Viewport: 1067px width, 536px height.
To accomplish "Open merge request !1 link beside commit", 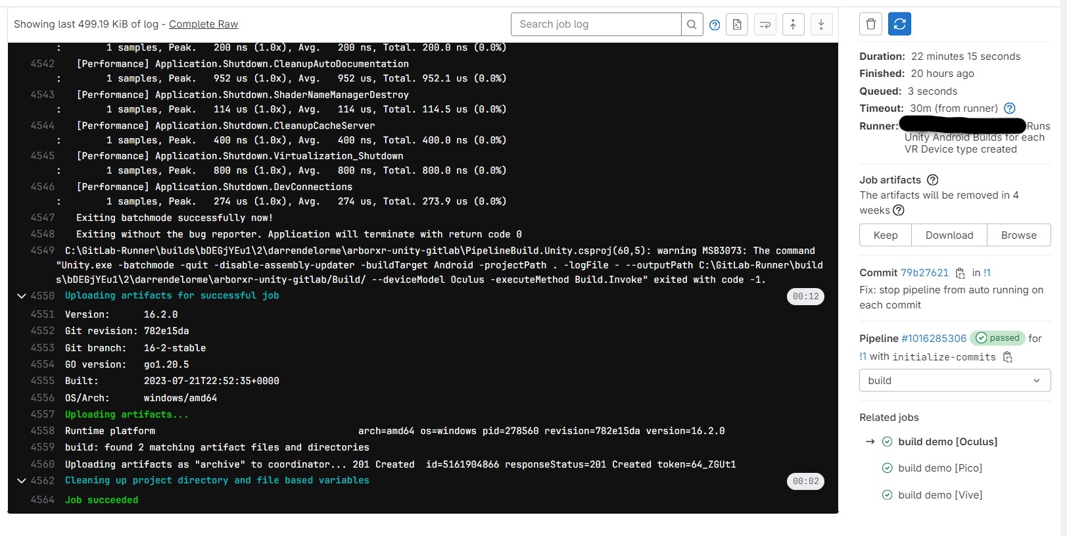I will point(987,273).
